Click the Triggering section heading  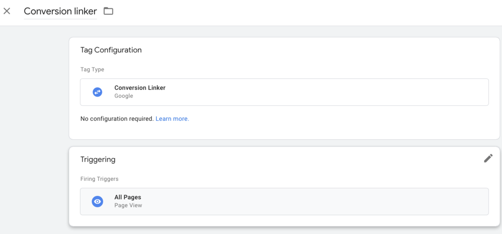tap(98, 159)
